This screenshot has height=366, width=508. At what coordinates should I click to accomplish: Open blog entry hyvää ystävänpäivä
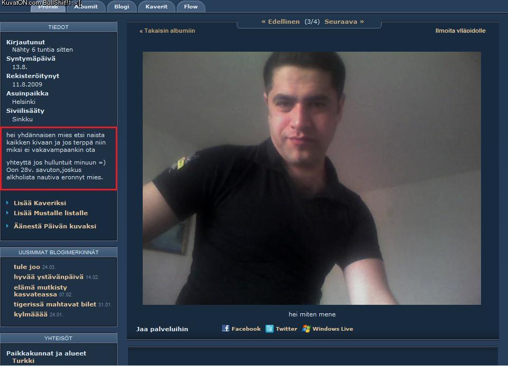[x=49, y=277]
